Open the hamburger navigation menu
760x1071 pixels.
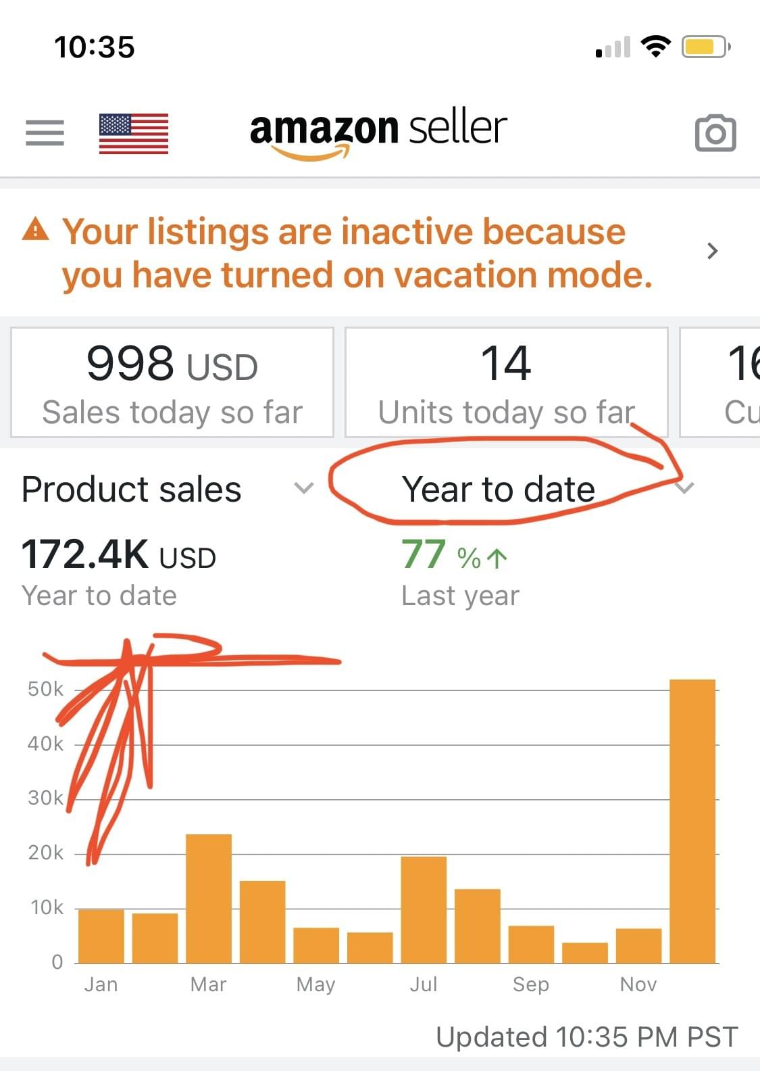pos(45,133)
